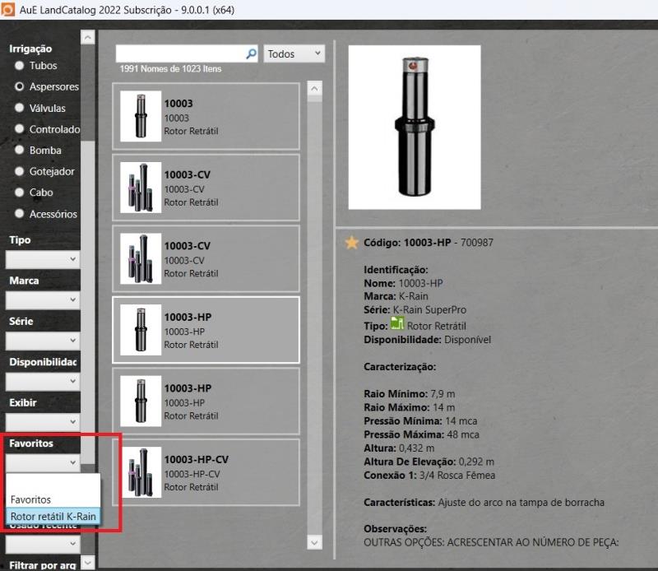The image size is (658, 571).
Task: Open the Todos filter dropdown
Action: (x=294, y=53)
